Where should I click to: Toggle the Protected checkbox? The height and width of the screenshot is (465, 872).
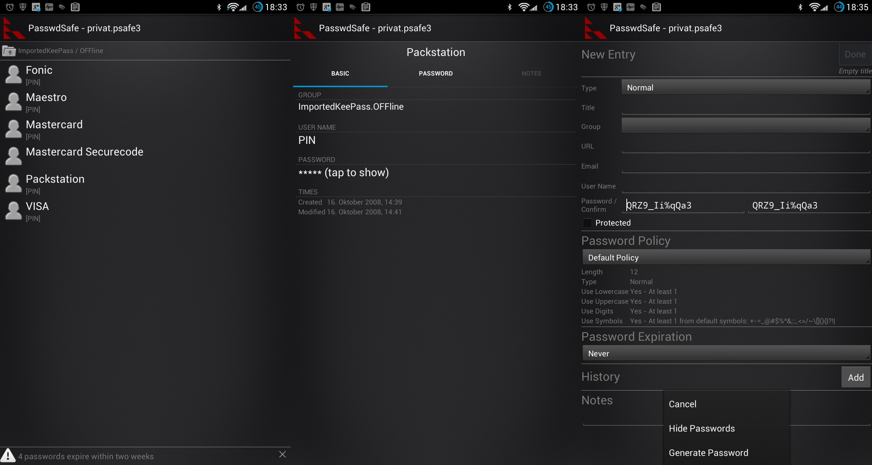tap(587, 223)
